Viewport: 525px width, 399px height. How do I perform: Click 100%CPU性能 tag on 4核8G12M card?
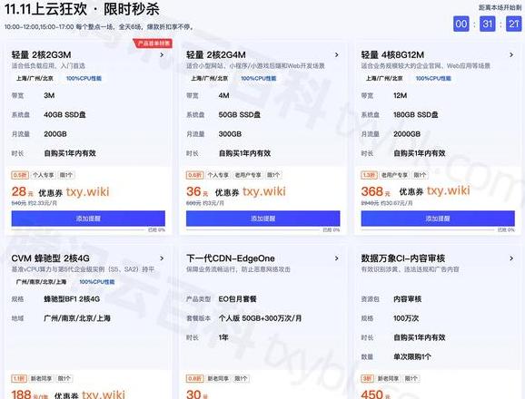[x=433, y=79]
